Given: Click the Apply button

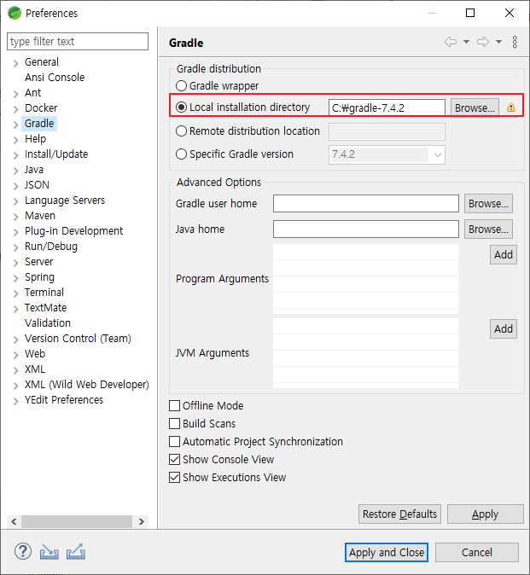Looking at the screenshot, I should pos(486,514).
